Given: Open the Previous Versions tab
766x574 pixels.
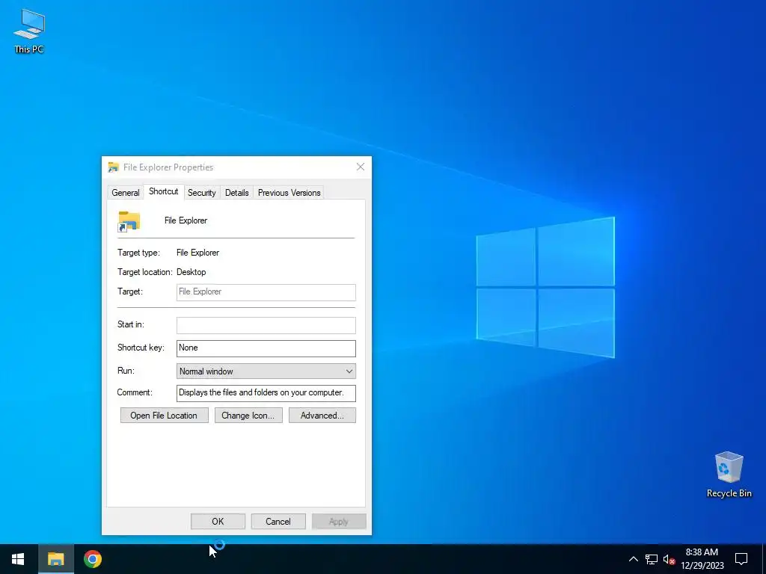Looking at the screenshot, I should tap(289, 192).
